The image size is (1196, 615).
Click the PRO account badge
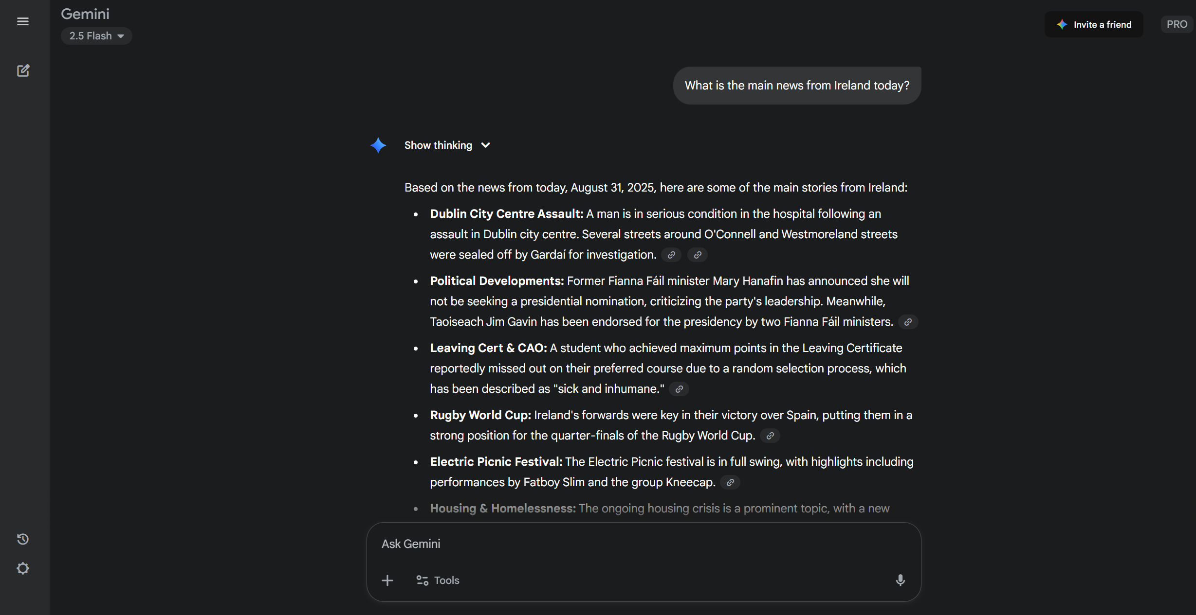(1177, 24)
